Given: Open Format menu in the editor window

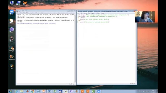Looking at the screenshot, I should coord(85,13).
